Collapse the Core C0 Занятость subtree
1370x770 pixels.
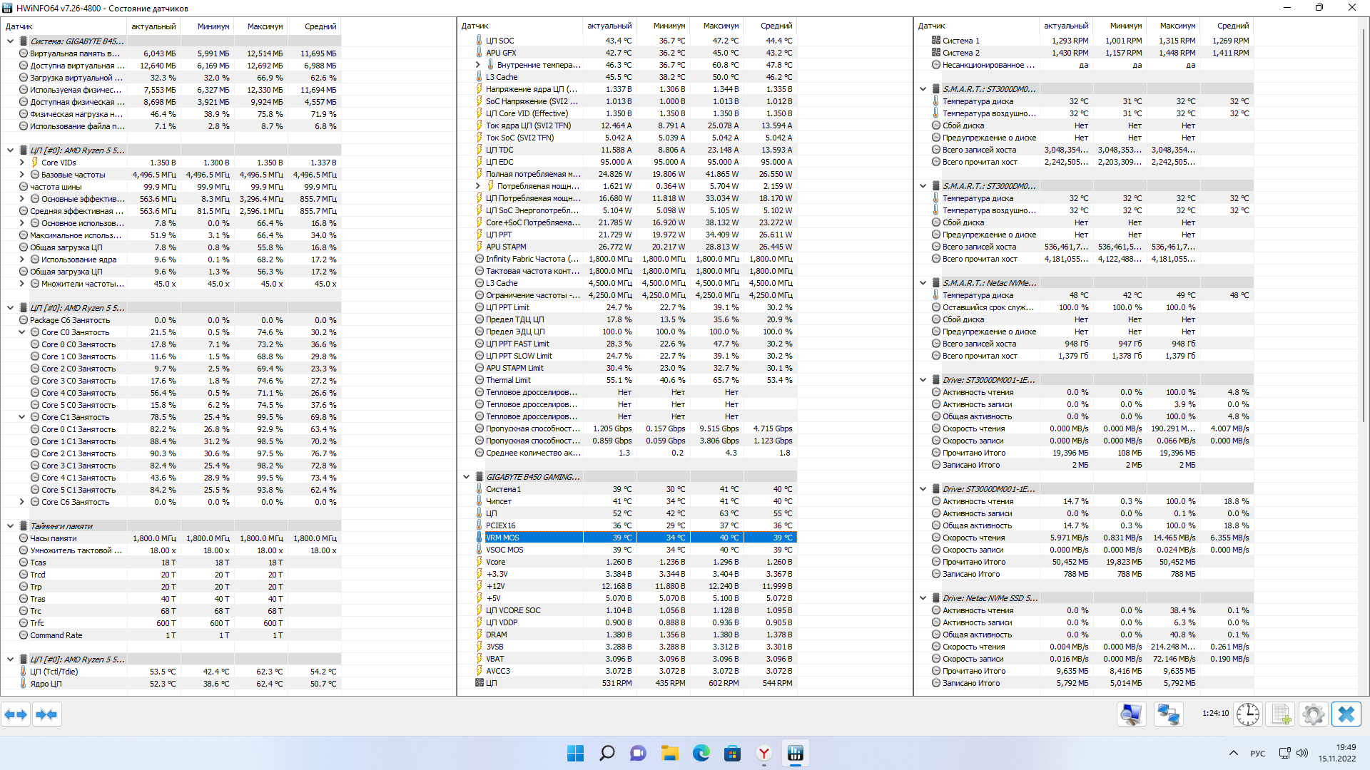click(21, 332)
